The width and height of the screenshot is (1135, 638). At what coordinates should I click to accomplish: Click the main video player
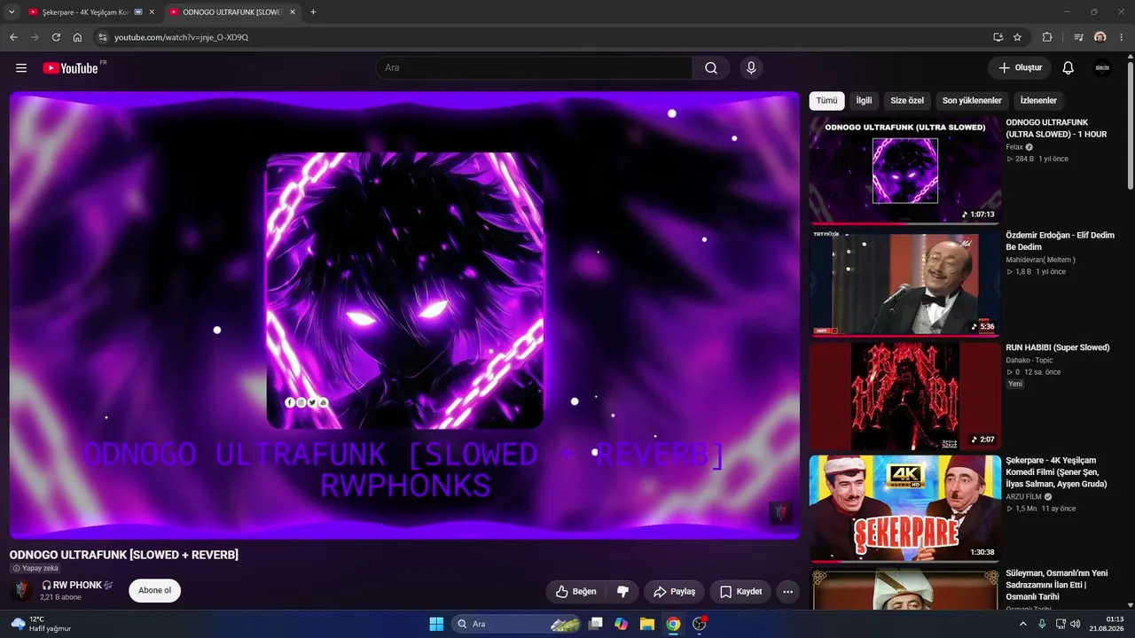click(404, 315)
